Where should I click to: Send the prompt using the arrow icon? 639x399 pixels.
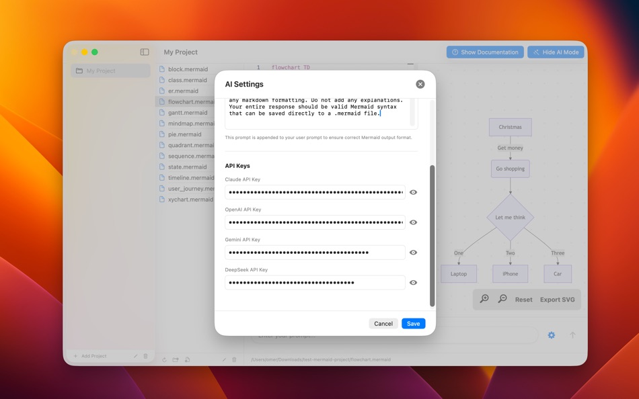click(572, 335)
